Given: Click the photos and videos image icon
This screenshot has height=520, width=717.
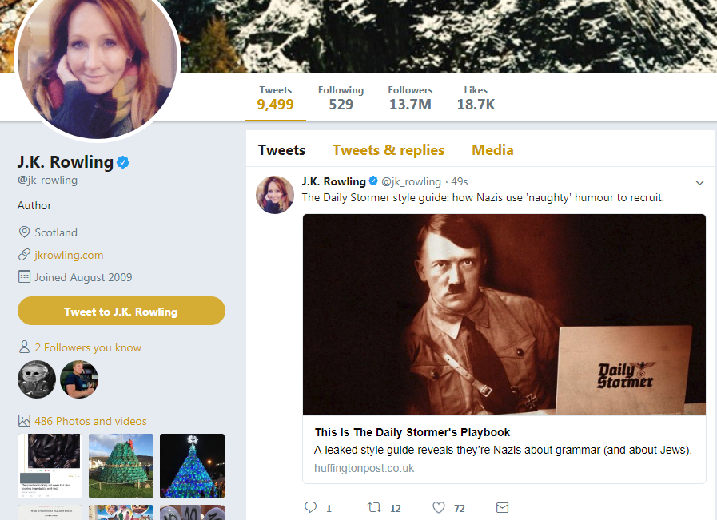Looking at the screenshot, I should (24, 420).
